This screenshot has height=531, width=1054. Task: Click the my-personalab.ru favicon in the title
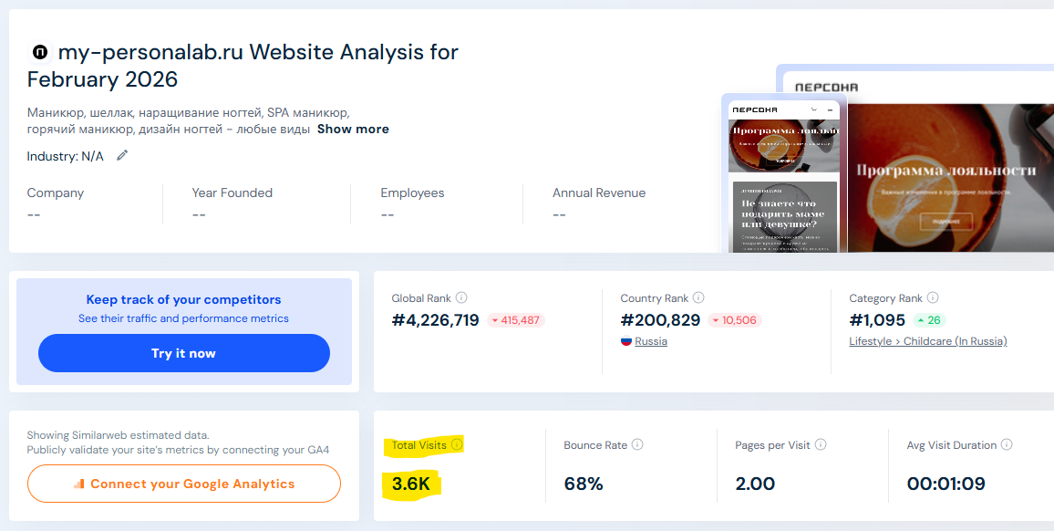[x=40, y=53]
